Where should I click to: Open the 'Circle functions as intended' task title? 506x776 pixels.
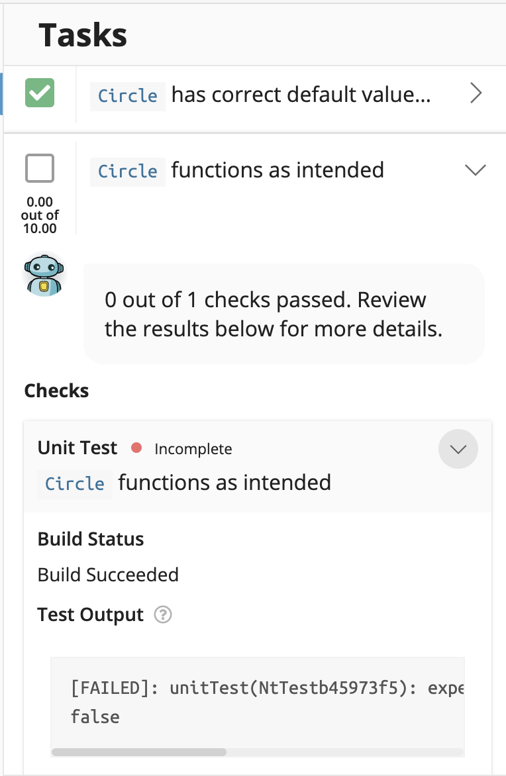click(x=276, y=170)
